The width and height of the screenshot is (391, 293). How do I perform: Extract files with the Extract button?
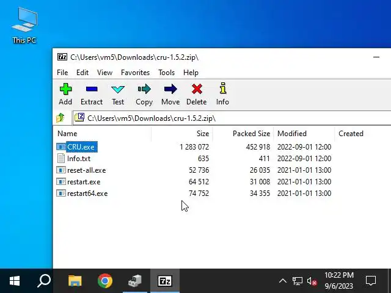coord(92,95)
